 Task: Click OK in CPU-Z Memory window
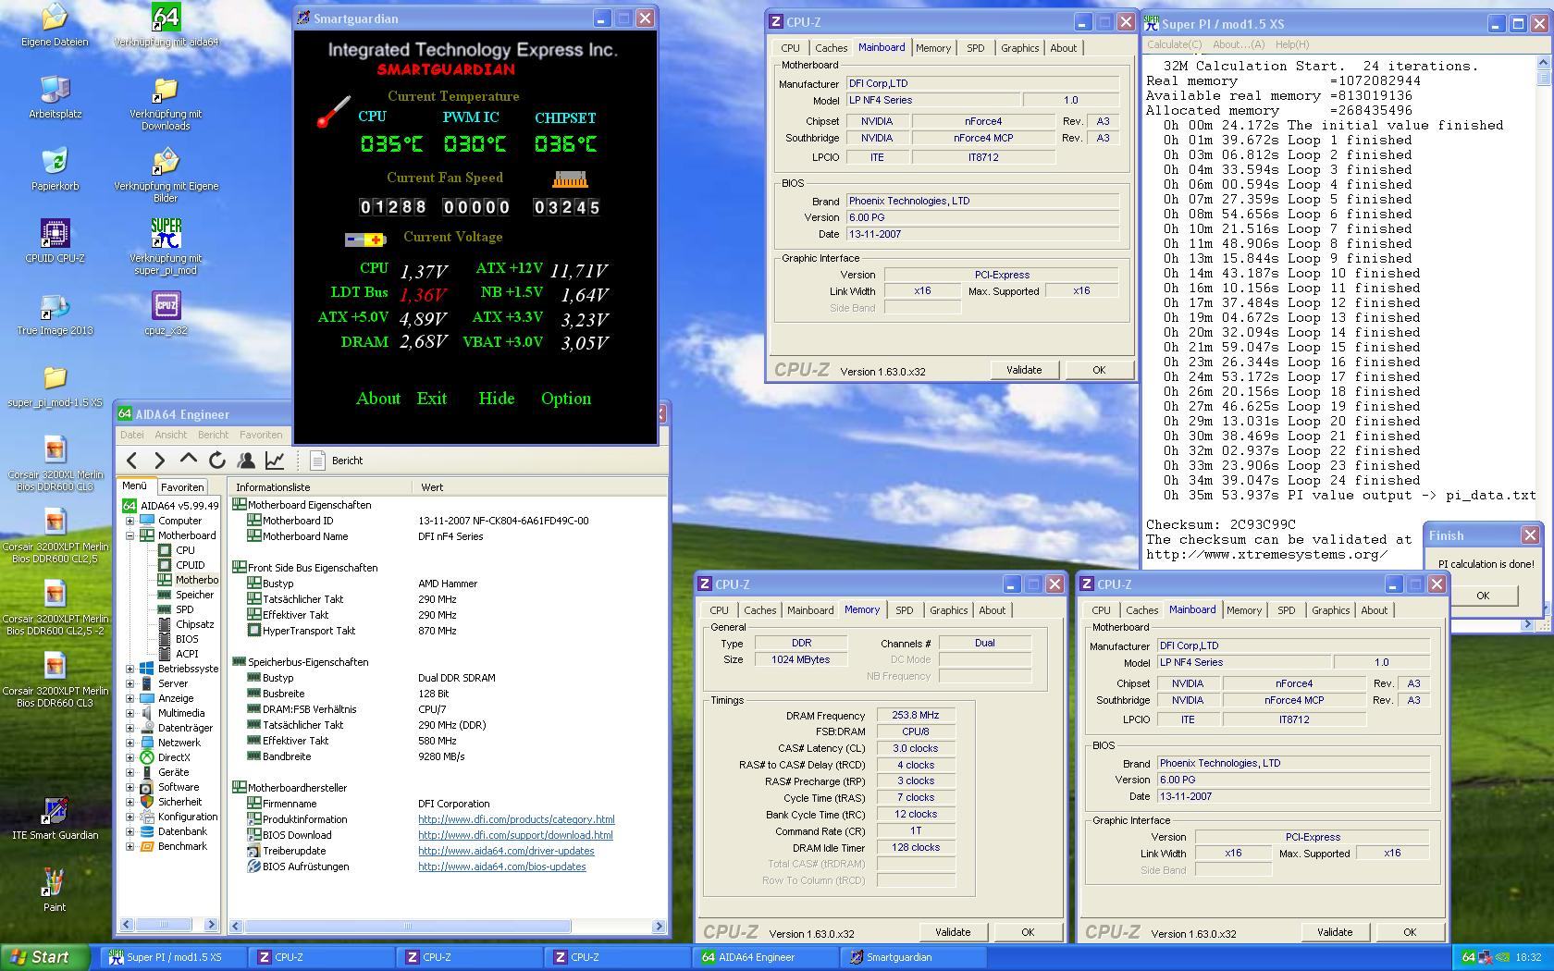(x=1028, y=932)
